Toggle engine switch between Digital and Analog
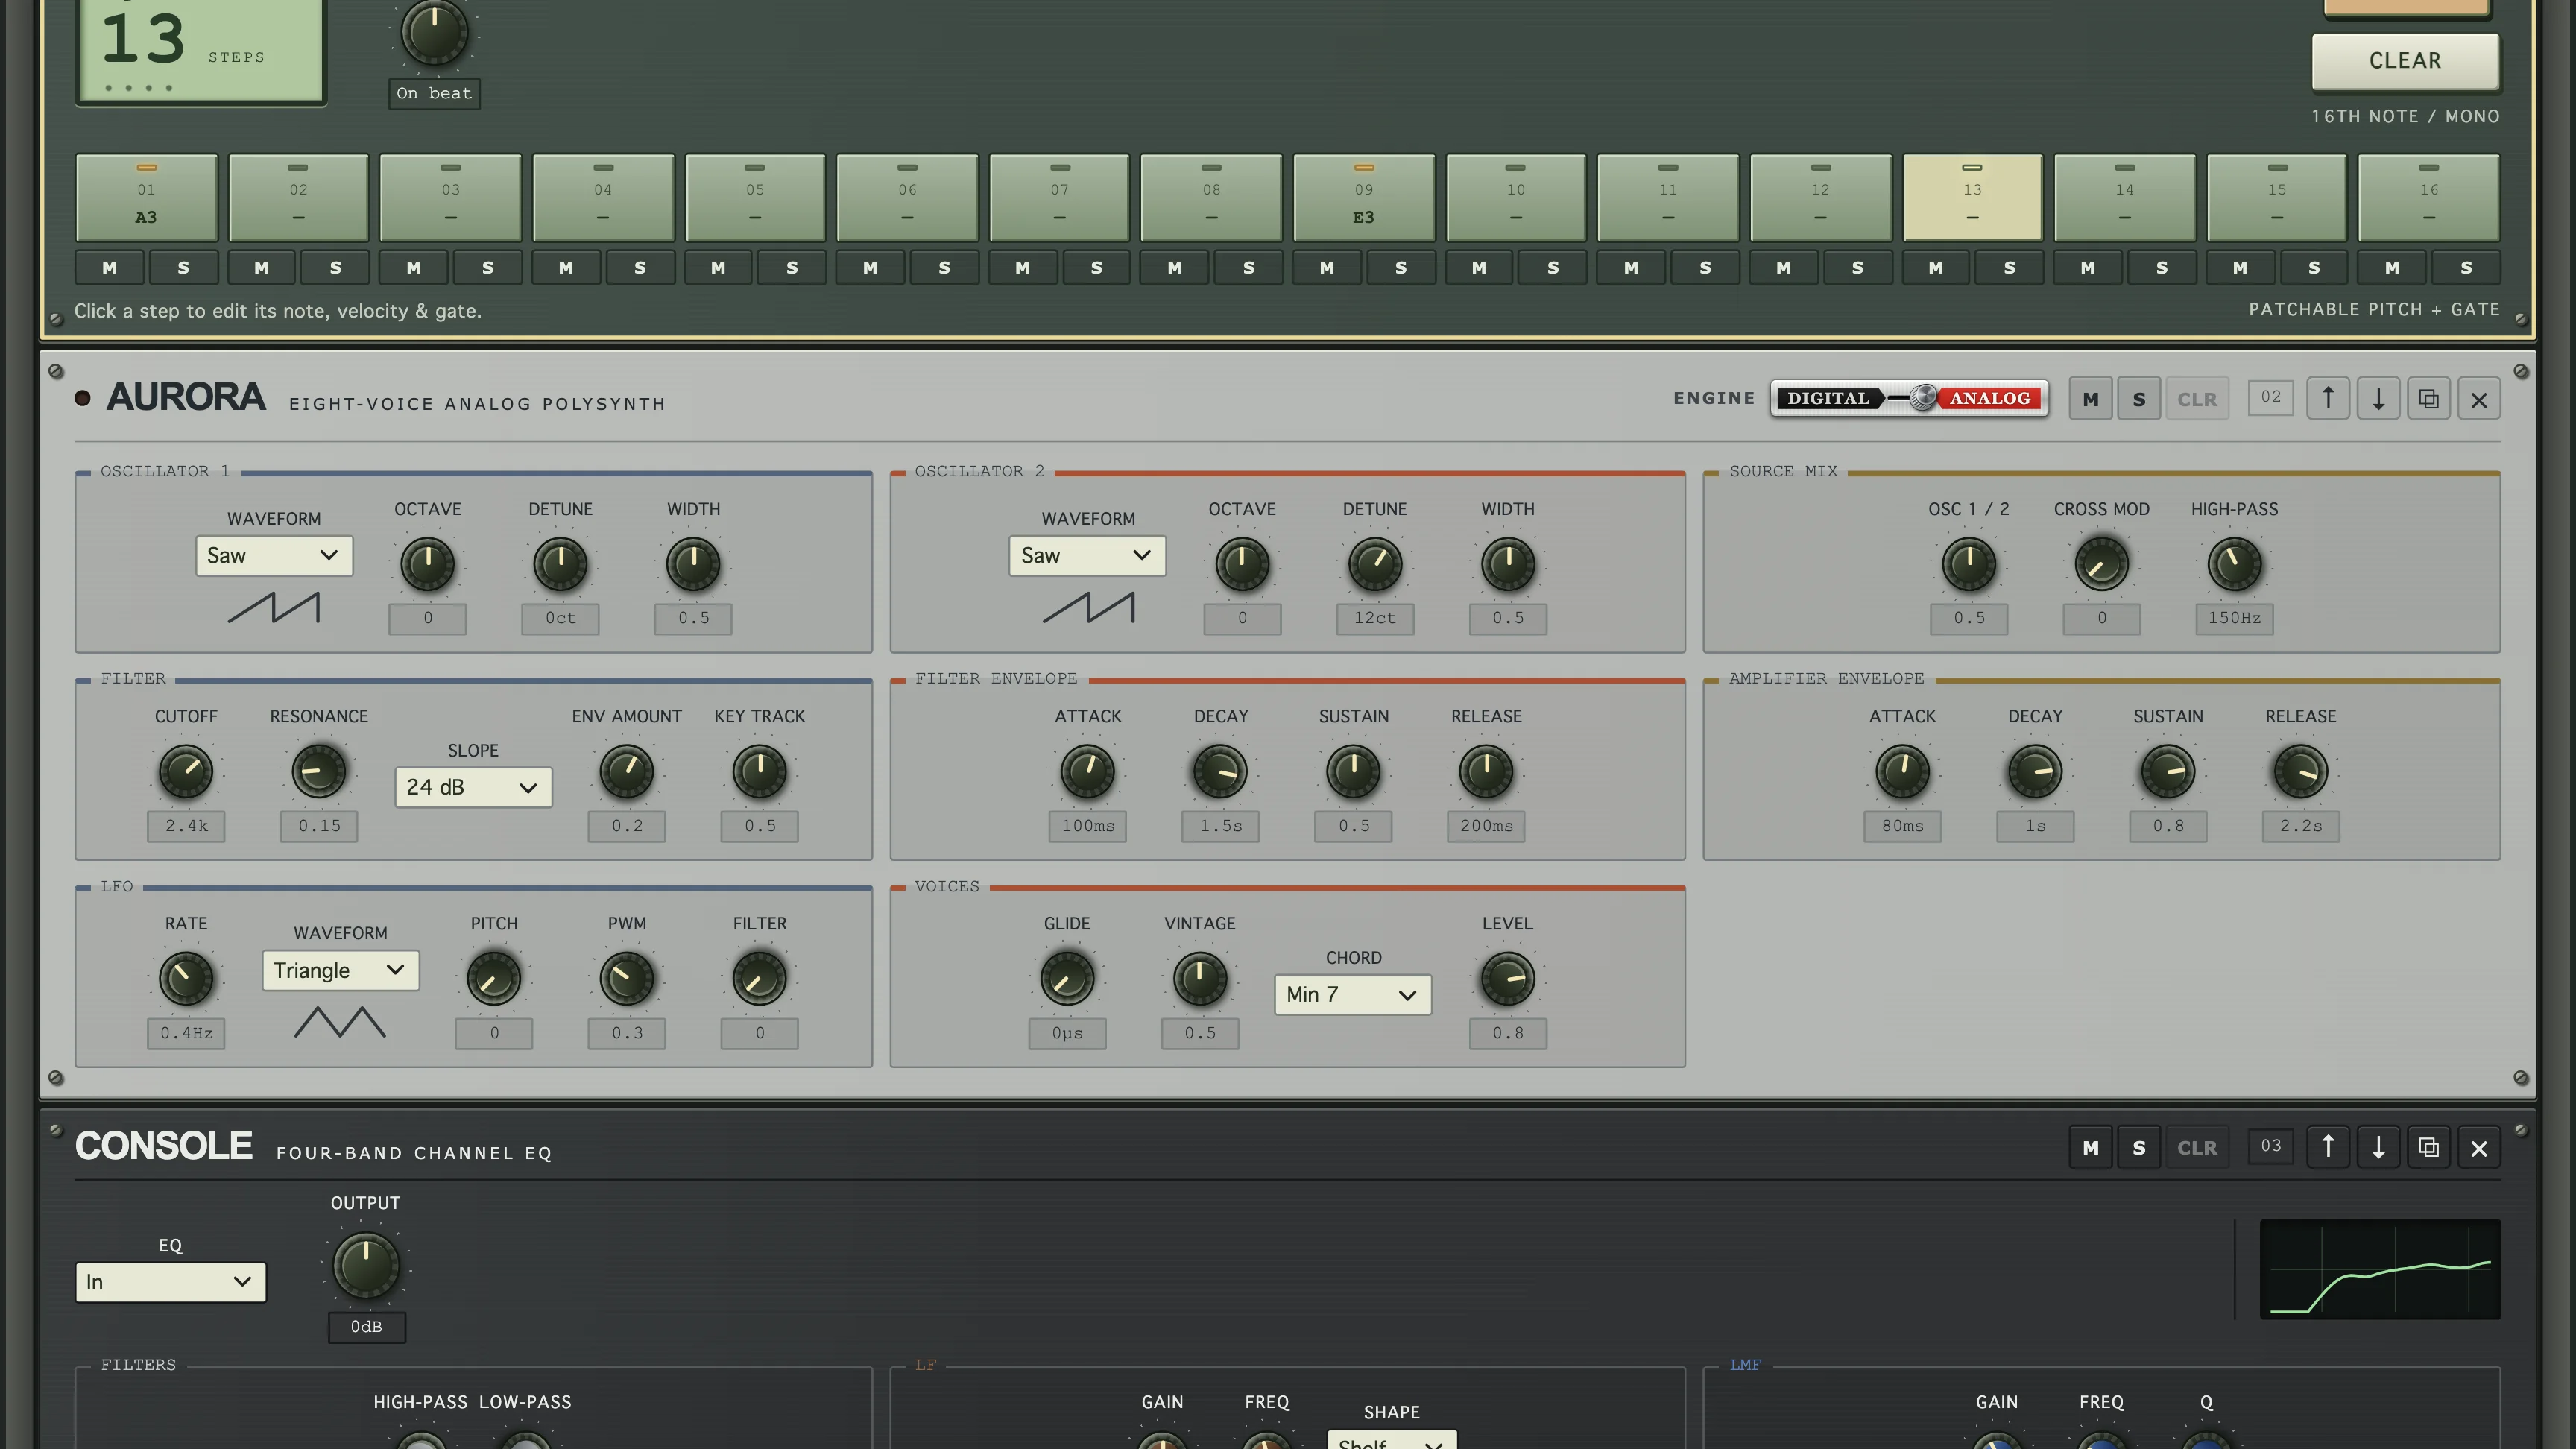Image resolution: width=2576 pixels, height=1449 pixels. click(1909, 398)
